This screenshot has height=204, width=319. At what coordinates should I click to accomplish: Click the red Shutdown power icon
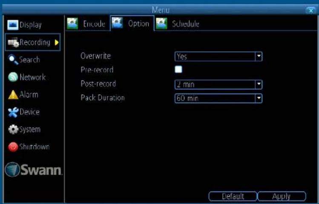point(13,147)
